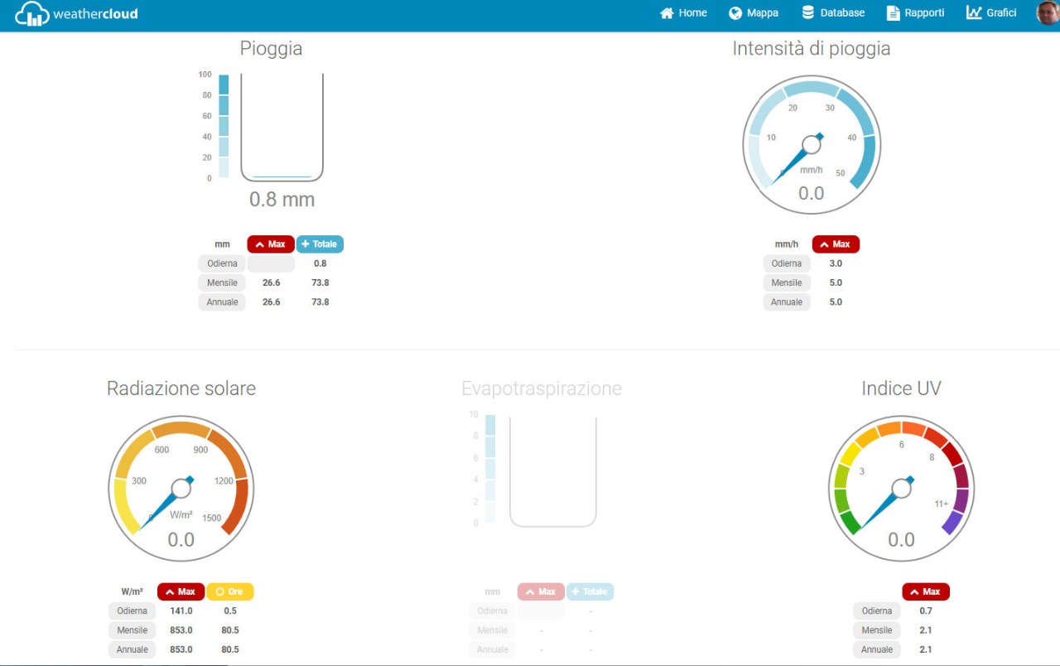The image size is (1060, 666).
Task: Click the Mappa globe icon
Action: (735, 13)
